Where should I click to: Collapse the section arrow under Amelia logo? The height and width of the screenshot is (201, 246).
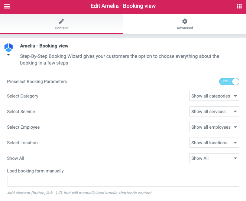tap(8, 55)
